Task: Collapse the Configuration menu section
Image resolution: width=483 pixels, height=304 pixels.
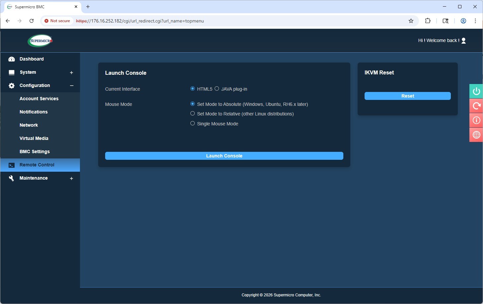Action: (71, 86)
